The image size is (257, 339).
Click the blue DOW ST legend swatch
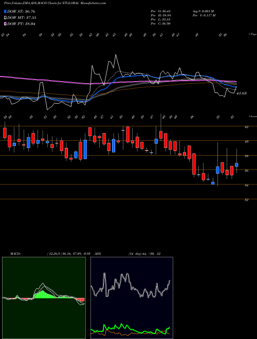[x=6, y=11]
